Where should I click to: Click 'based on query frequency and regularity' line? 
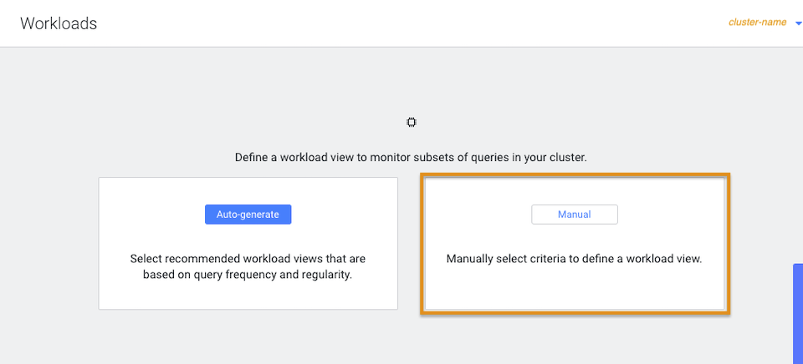pyautogui.click(x=248, y=275)
